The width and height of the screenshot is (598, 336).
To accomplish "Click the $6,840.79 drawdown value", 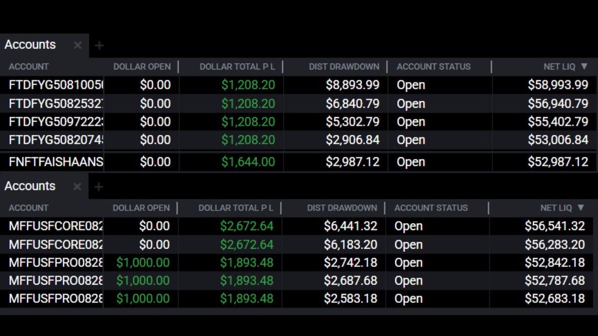I will 352,104.
